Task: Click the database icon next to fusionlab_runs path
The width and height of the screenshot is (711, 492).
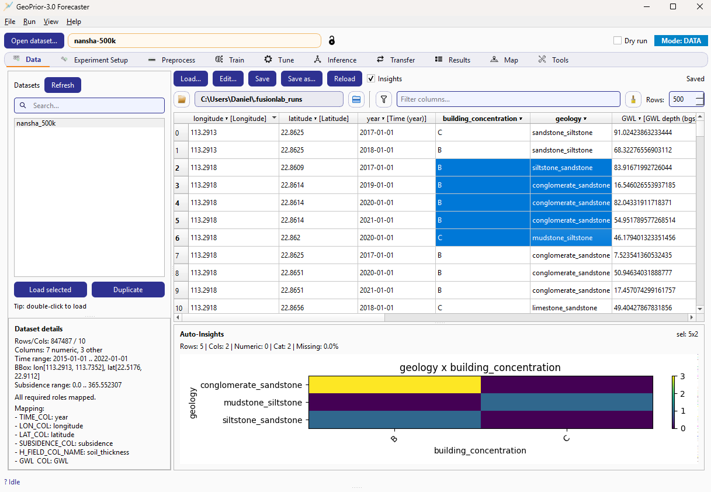Action: tap(357, 99)
